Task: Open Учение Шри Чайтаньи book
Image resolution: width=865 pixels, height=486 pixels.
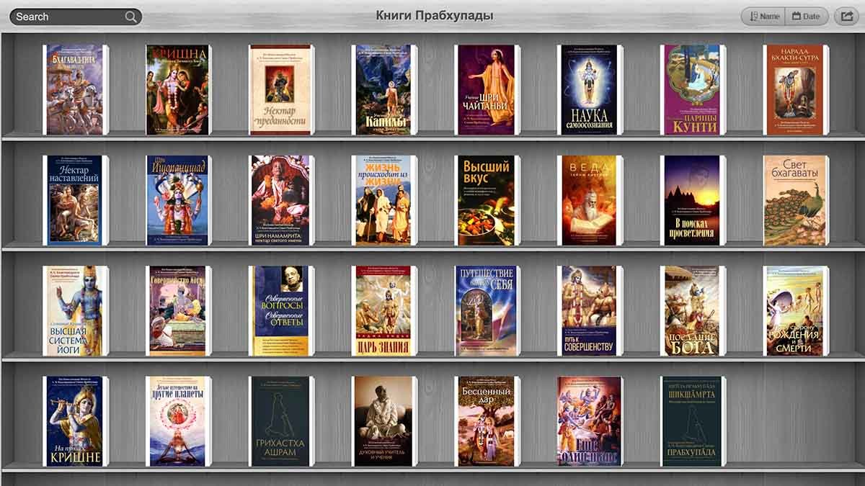Action: (x=487, y=90)
